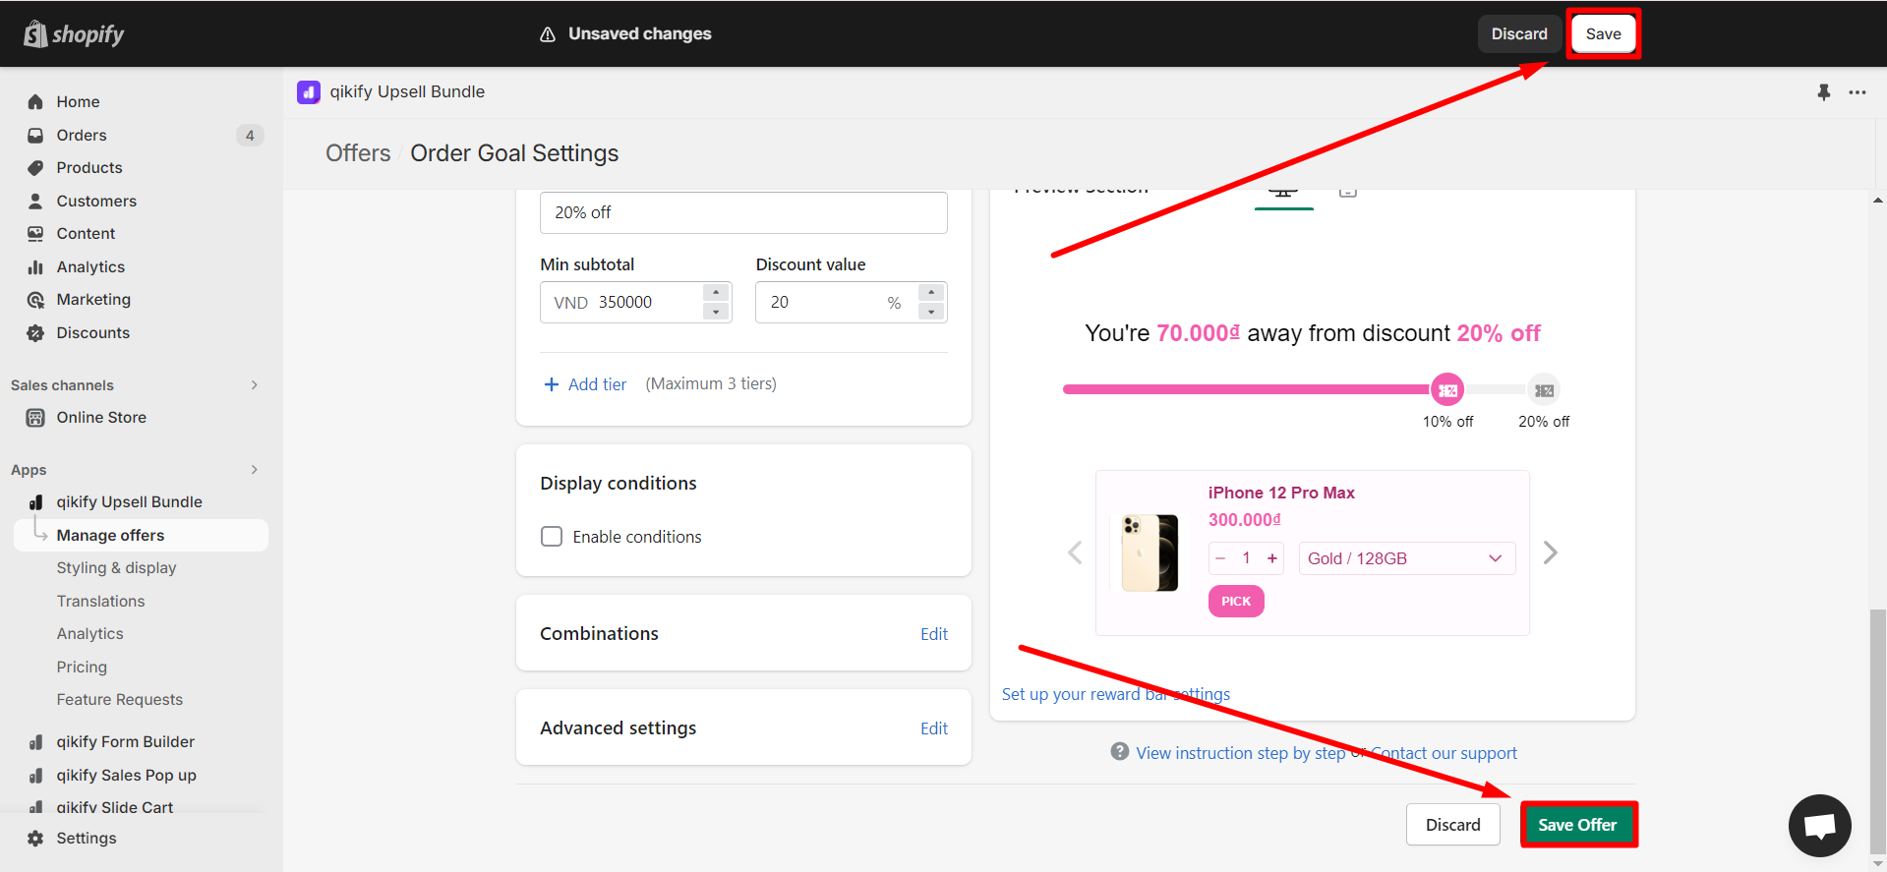
Task: Go to next product in preview carousel
Action: click(1551, 553)
